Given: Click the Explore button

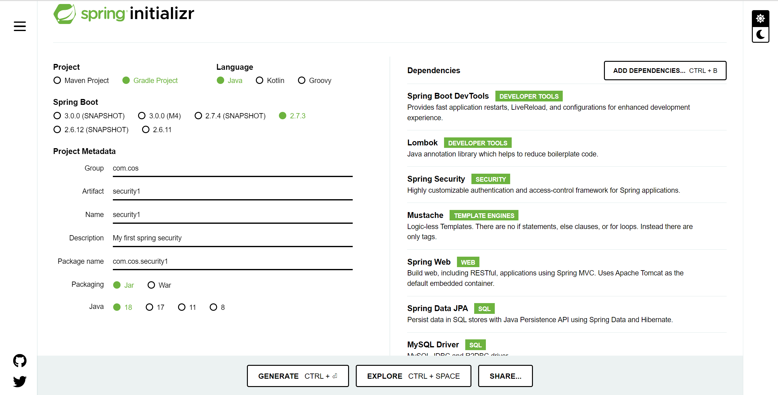Looking at the screenshot, I should pyautogui.click(x=413, y=376).
